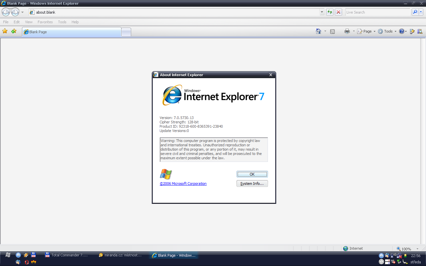Click the yellow crown quick launch icon

click(34, 262)
